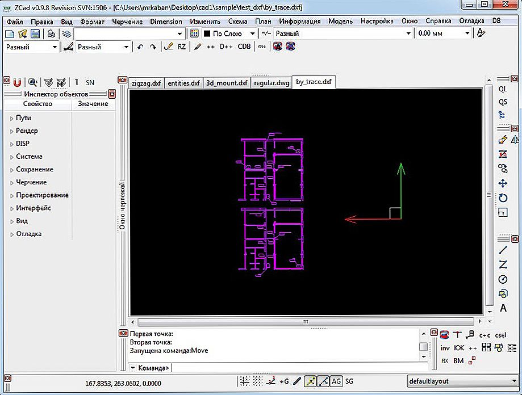Click the inv button
Viewport: 522px width, 395px height.
coord(445,348)
